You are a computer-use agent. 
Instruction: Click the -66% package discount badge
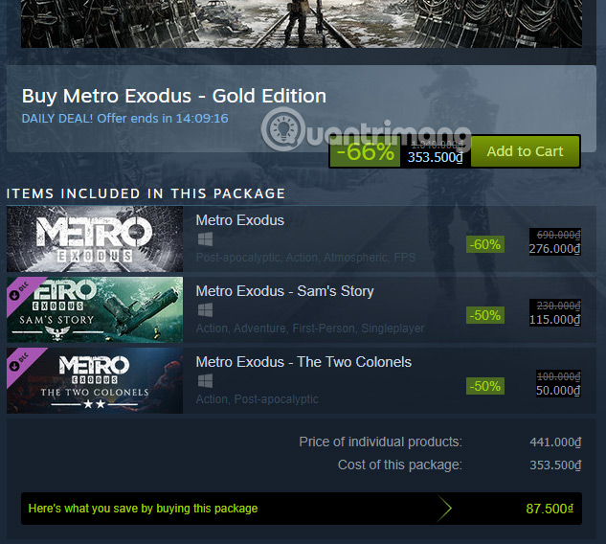tap(365, 151)
